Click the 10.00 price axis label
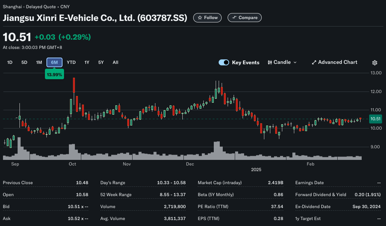This screenshot has width=386, height=226. 376,128
